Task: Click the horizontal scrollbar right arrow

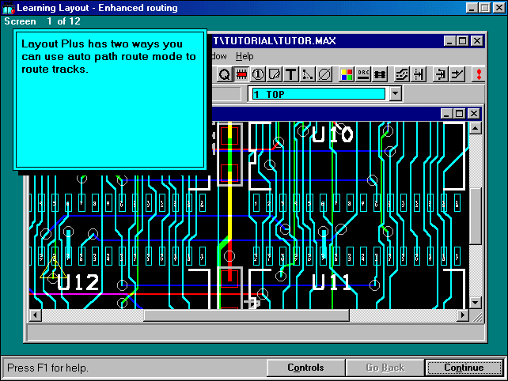Action: pyautogui.click(x=462, y=315)
